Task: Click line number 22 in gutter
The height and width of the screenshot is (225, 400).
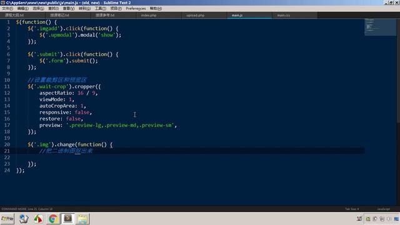Action: (x=7, y=157)
